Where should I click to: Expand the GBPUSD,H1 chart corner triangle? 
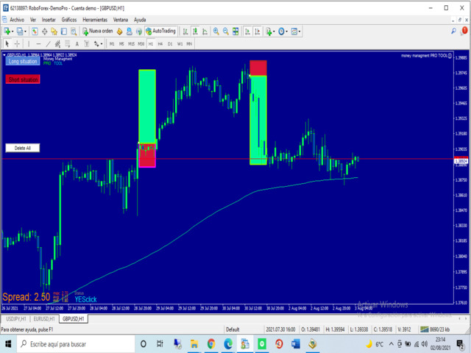pyautogui.click(x=4, y=55)
